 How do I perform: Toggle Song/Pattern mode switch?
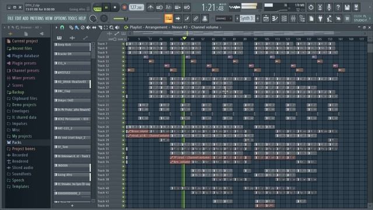click(x=97, y=8)
